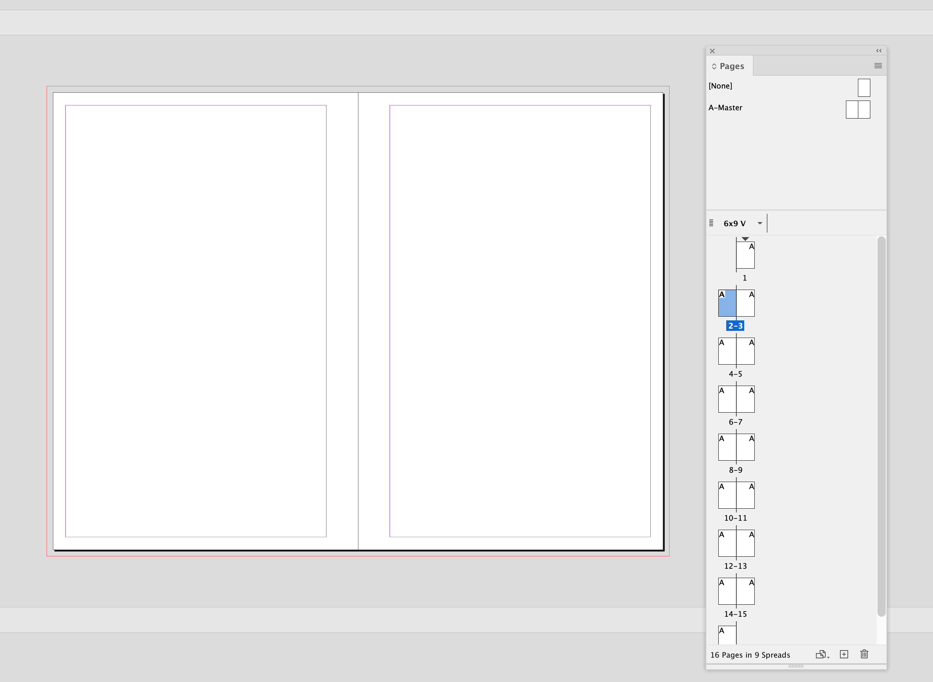Close the Pages panel
Screen dimensions: 933x682
(712, 51)
